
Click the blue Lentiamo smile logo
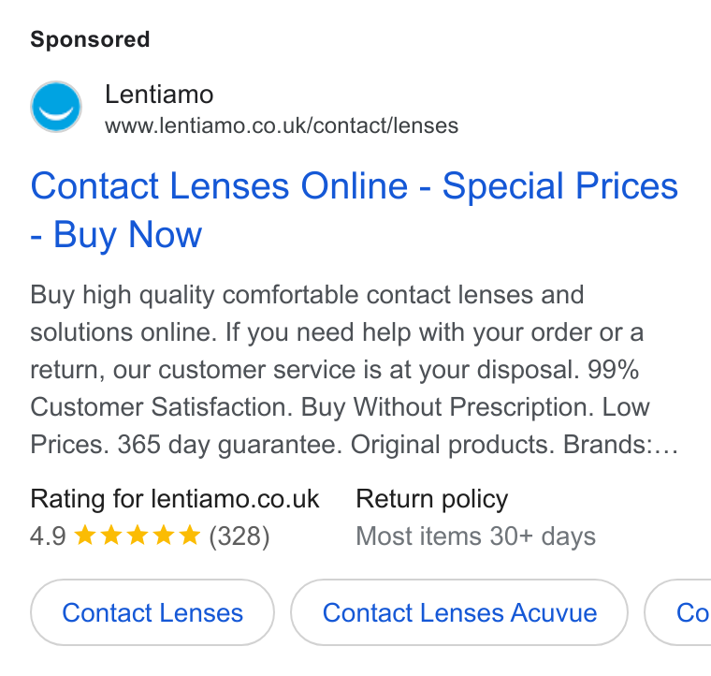pos(56,107)
